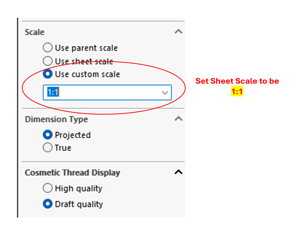Click the Scale section header label

35,32
